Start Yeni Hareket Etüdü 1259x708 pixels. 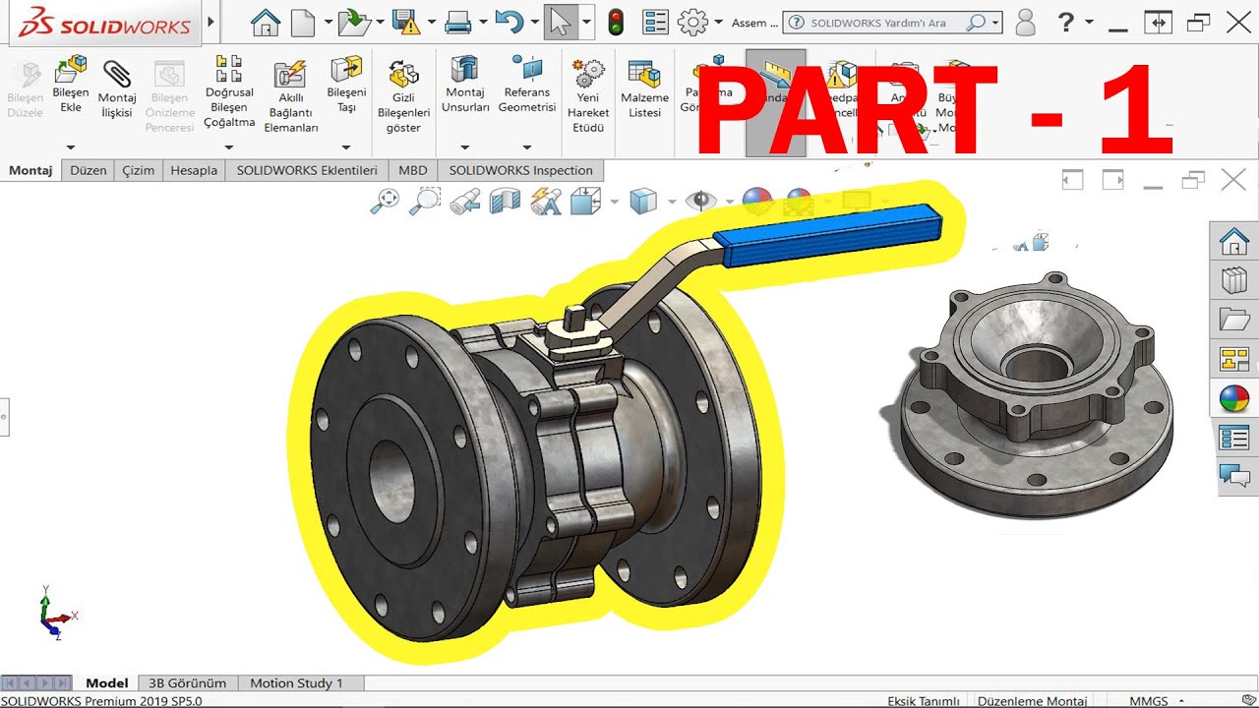coord(588,96)
